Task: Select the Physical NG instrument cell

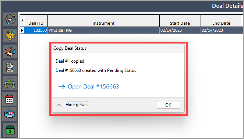Action: click(x=103, y=30)
